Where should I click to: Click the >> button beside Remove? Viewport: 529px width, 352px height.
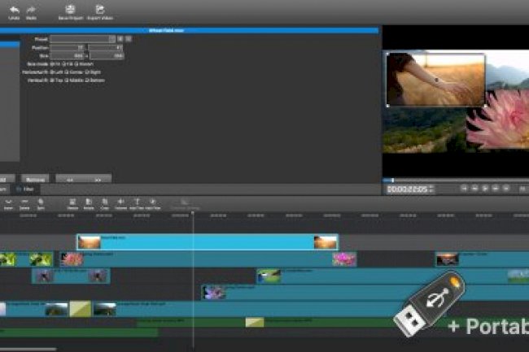click(x=97, y=178)
